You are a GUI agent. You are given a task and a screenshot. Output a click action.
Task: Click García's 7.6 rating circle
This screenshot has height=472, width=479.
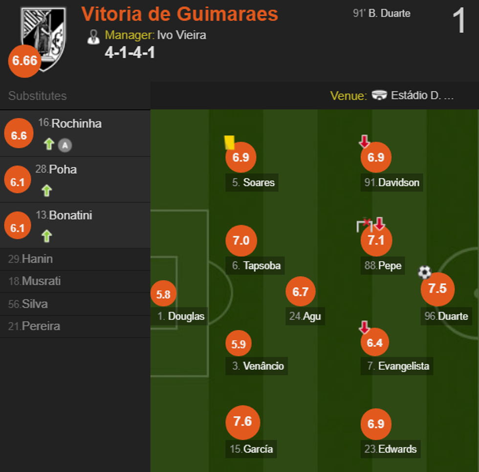click(242, 422)
